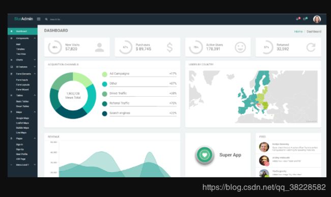This screenshot has width=331, height=197.
Task: Collapse the Components section arrow
Action: point(35,38)
